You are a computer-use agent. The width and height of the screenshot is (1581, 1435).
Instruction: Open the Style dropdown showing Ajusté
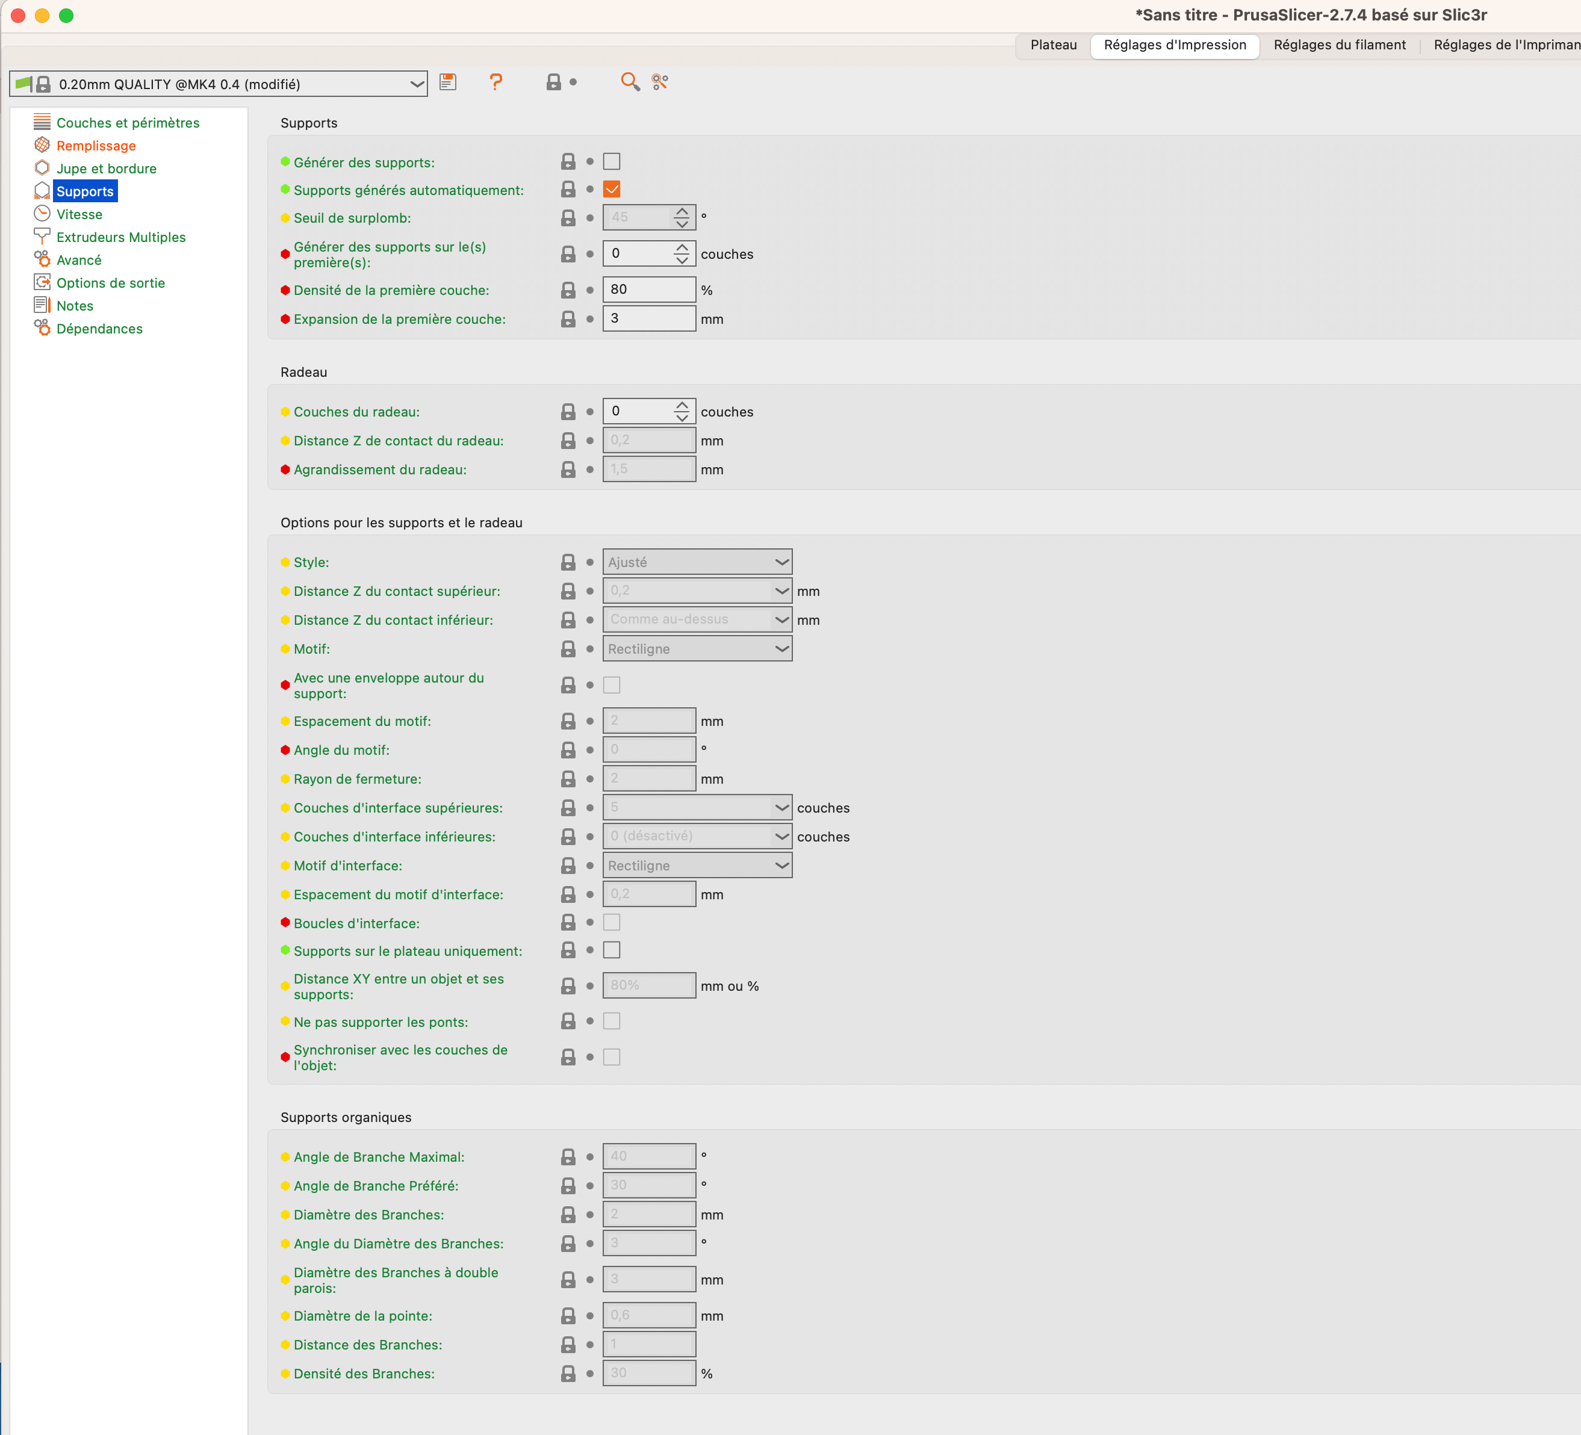point(697,562)
